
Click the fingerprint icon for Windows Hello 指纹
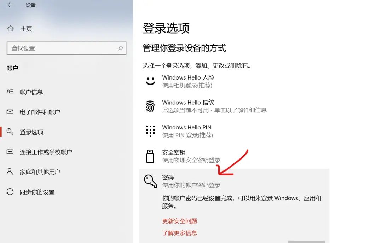point(150,106)
